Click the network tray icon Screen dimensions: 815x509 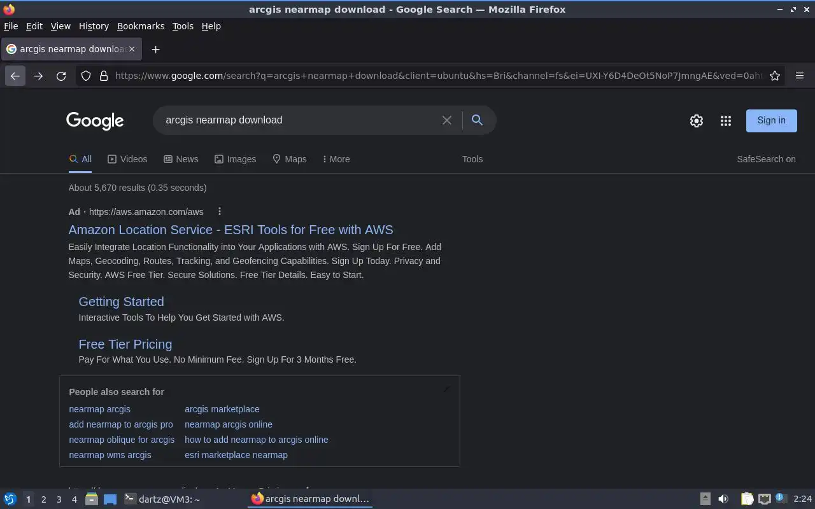click(x=765, y=499)
